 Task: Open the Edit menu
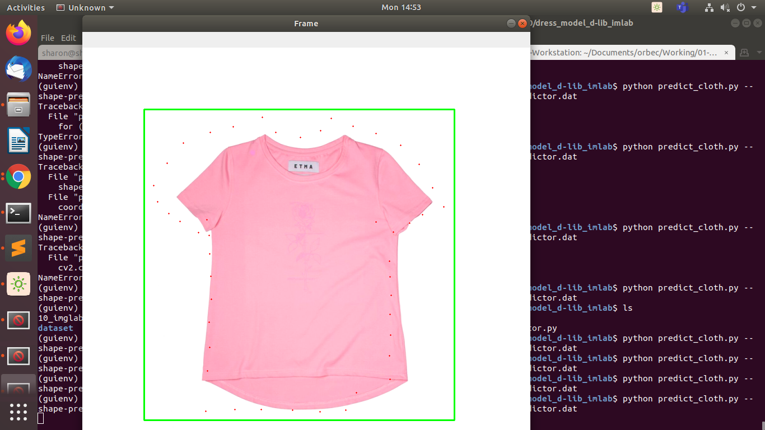(x=68, y=38)
